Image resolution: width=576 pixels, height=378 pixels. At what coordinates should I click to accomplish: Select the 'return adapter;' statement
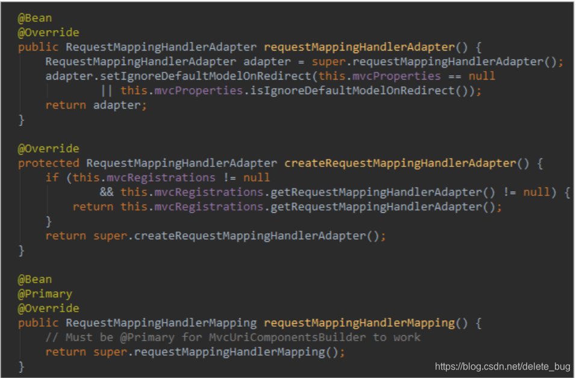96,105
